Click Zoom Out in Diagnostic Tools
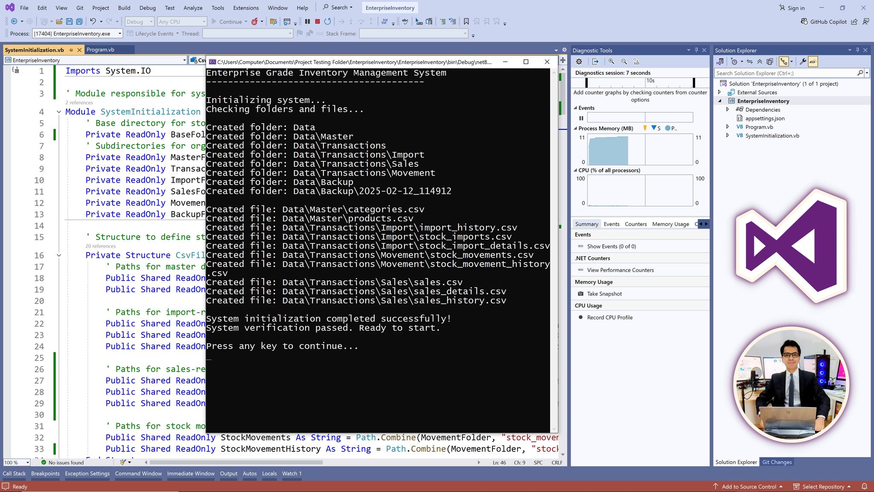 click(x=624, y=61)
